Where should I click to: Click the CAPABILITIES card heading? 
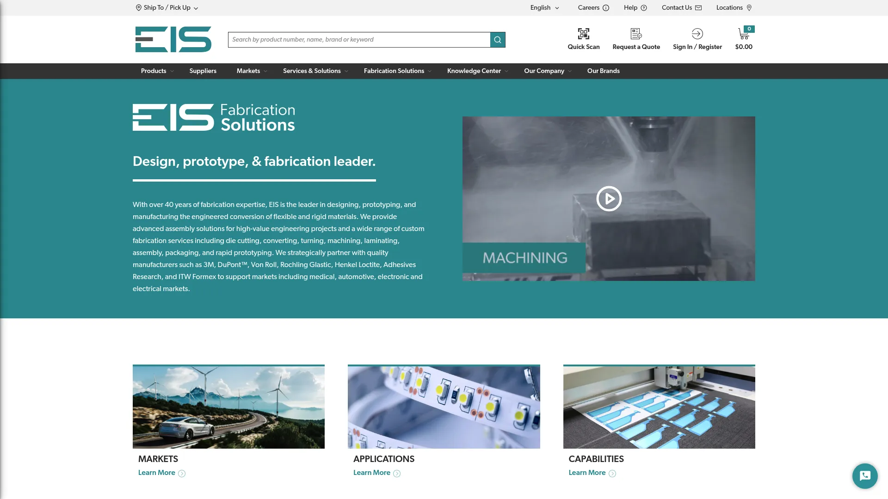(596, 459)
